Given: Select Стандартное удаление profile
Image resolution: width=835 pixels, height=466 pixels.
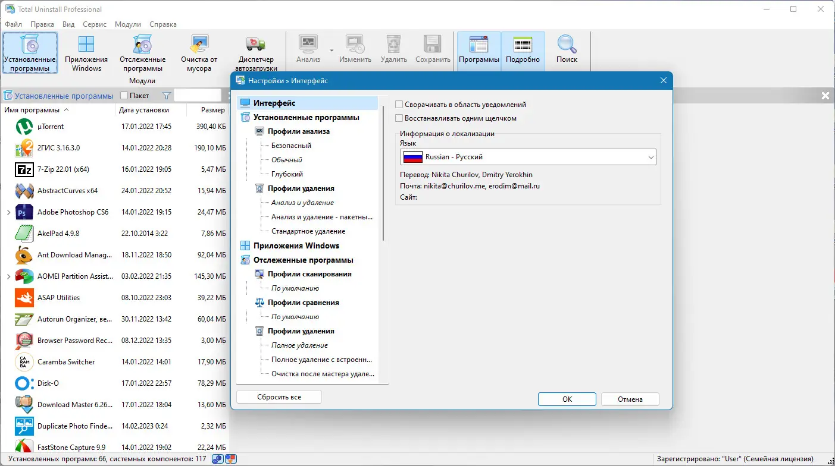Looking at the screenshot, I should click(308, 231).
